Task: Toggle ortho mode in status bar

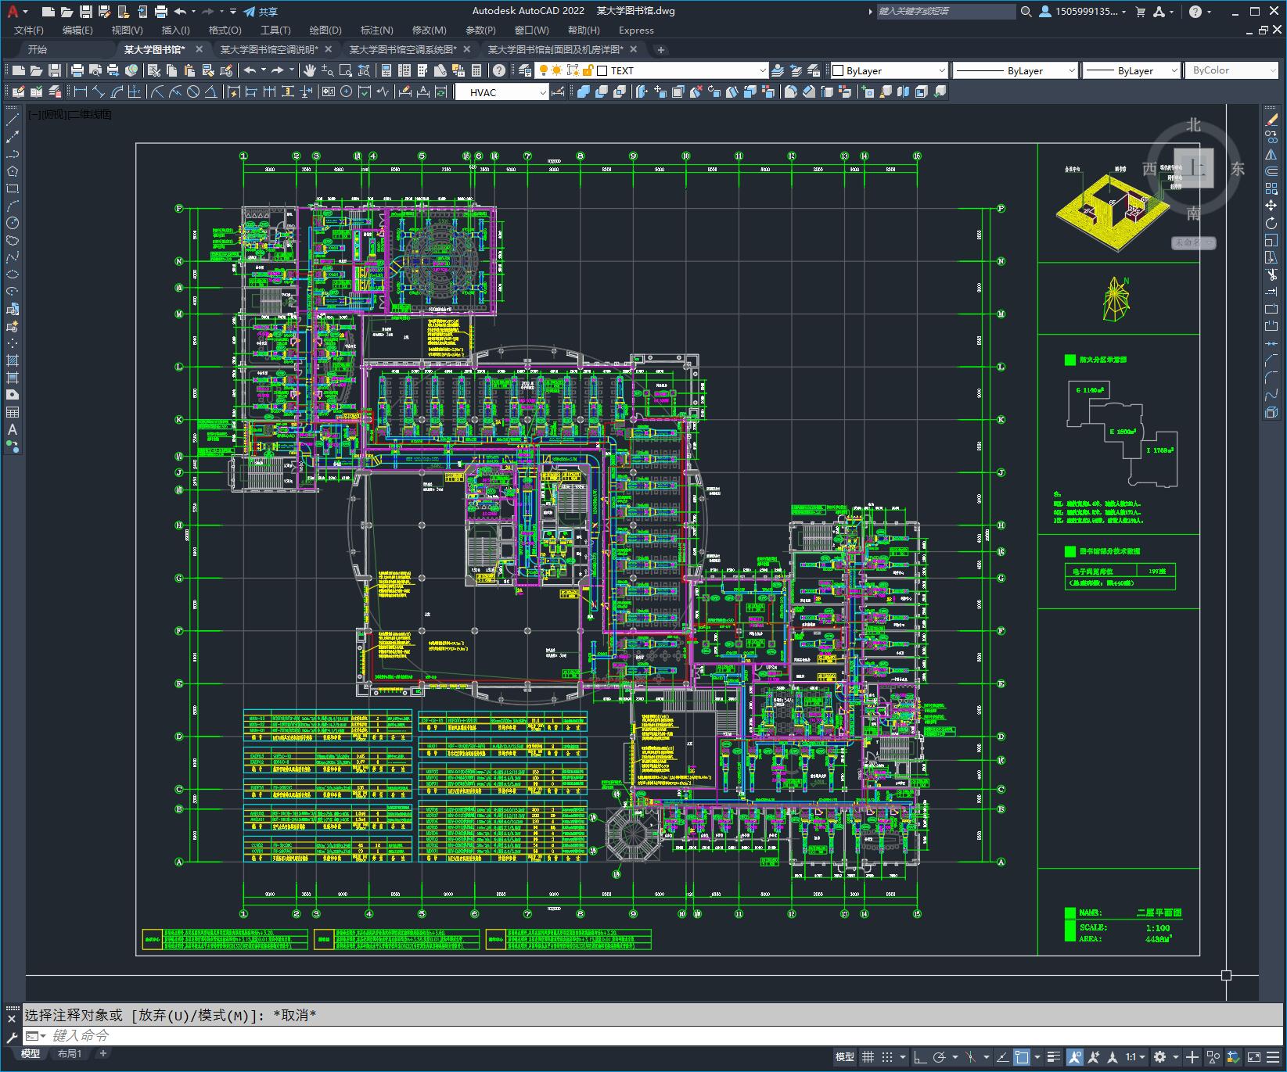Action: (921, 1057)
